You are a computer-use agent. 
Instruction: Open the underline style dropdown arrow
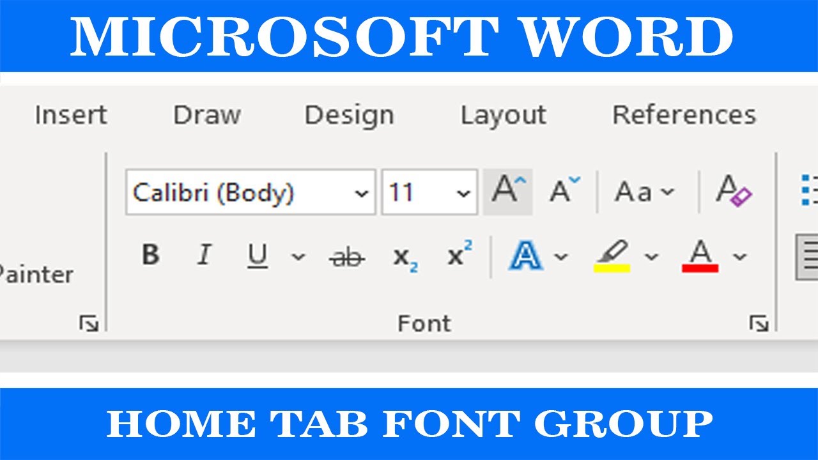(298, 257)
